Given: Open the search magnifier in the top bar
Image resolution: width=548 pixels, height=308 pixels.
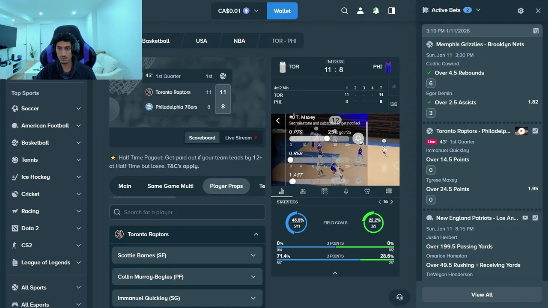Looking at the screenshot, I should coord(344,11).
